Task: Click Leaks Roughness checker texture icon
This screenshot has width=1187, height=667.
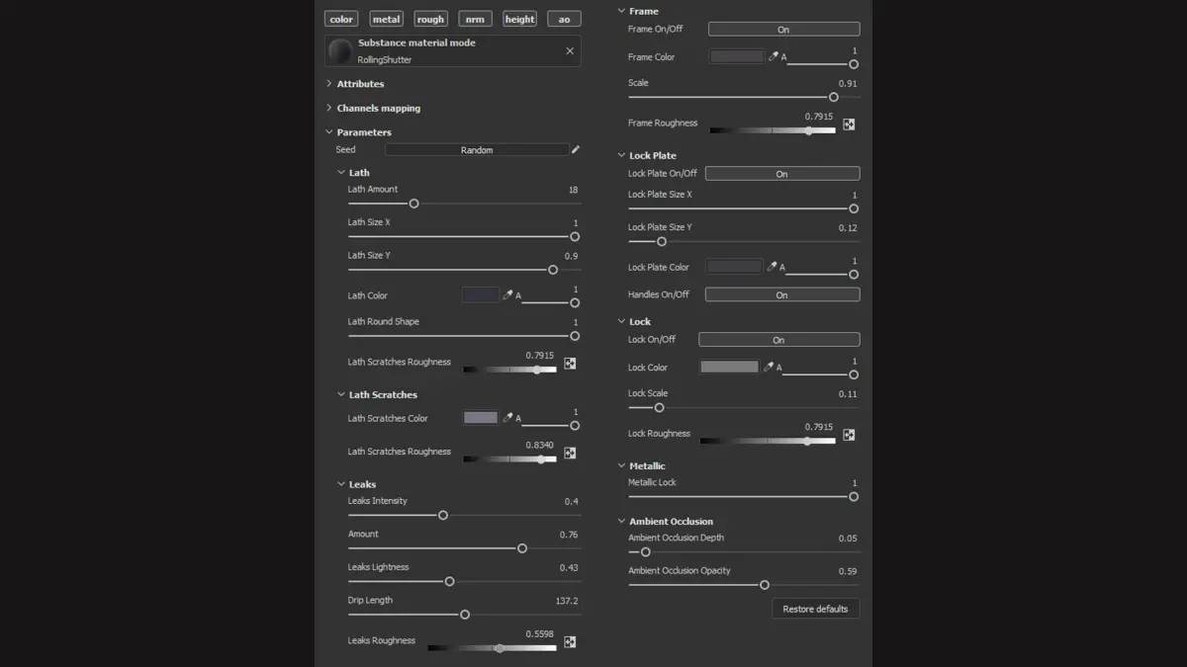Action: click(570, 641)
